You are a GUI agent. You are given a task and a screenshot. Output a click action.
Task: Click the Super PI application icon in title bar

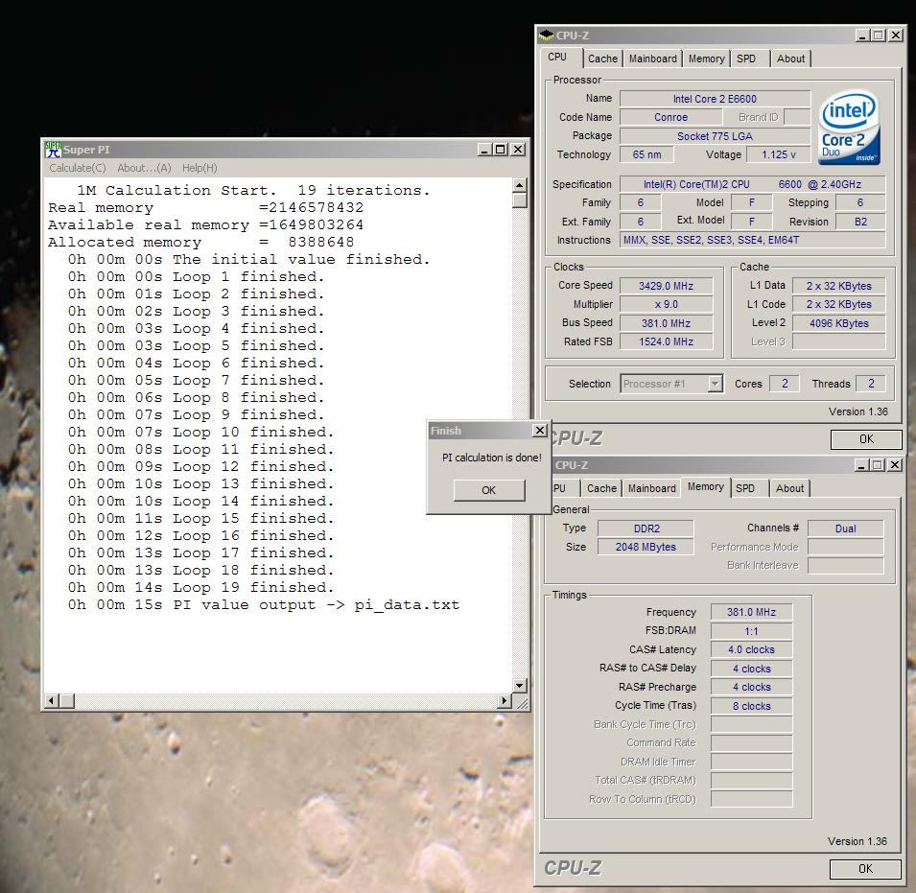53,150
